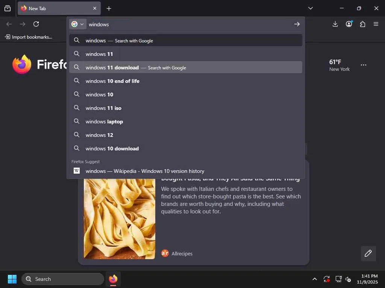
Task: Click the Allrecipes source label
Action: tap(182, 253)
